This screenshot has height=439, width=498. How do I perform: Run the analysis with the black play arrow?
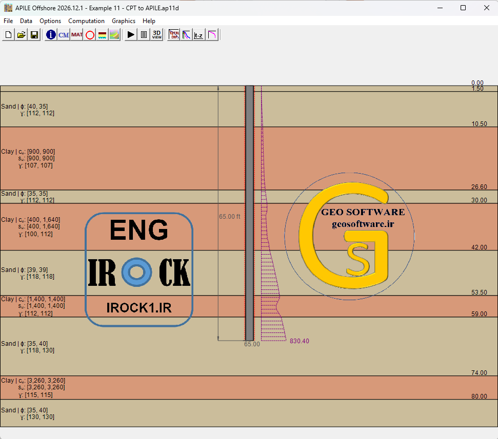click(x=131, y=34)
